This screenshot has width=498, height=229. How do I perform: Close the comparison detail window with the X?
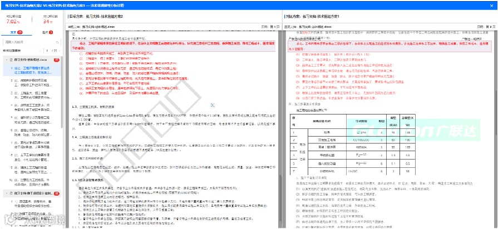click(492, 5)
